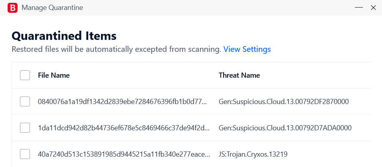Click threat Gen:Suspicious.Cloud.13.00792D7ADA0000
The width and height of the screenshot is (382, 167).
[285, 128]
